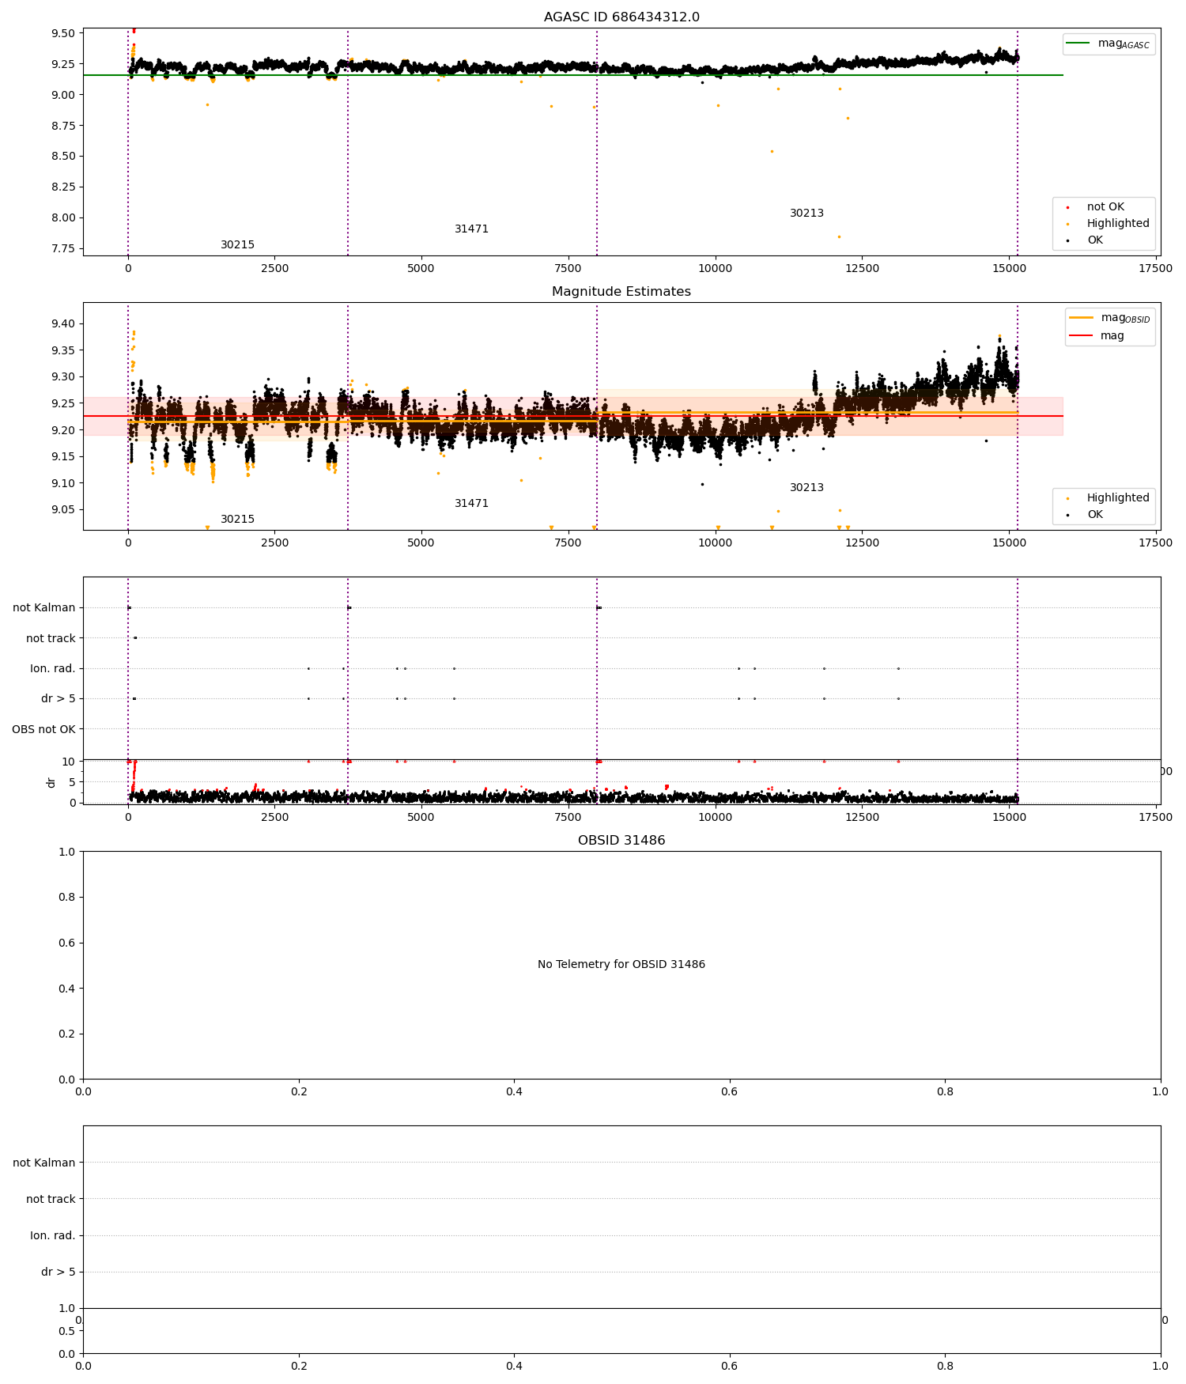This screenshot has width=1186, height=1384.
Task: Click '0.4' x tick under OBSID 31486 plot
Action: pyautogui.click(x=514, y=1091)
